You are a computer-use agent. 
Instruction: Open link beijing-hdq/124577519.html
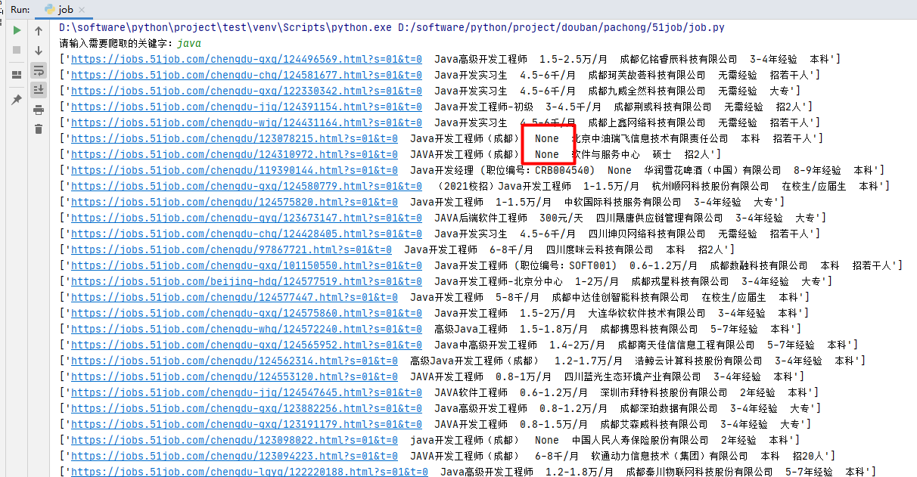[x=246, y=281]
